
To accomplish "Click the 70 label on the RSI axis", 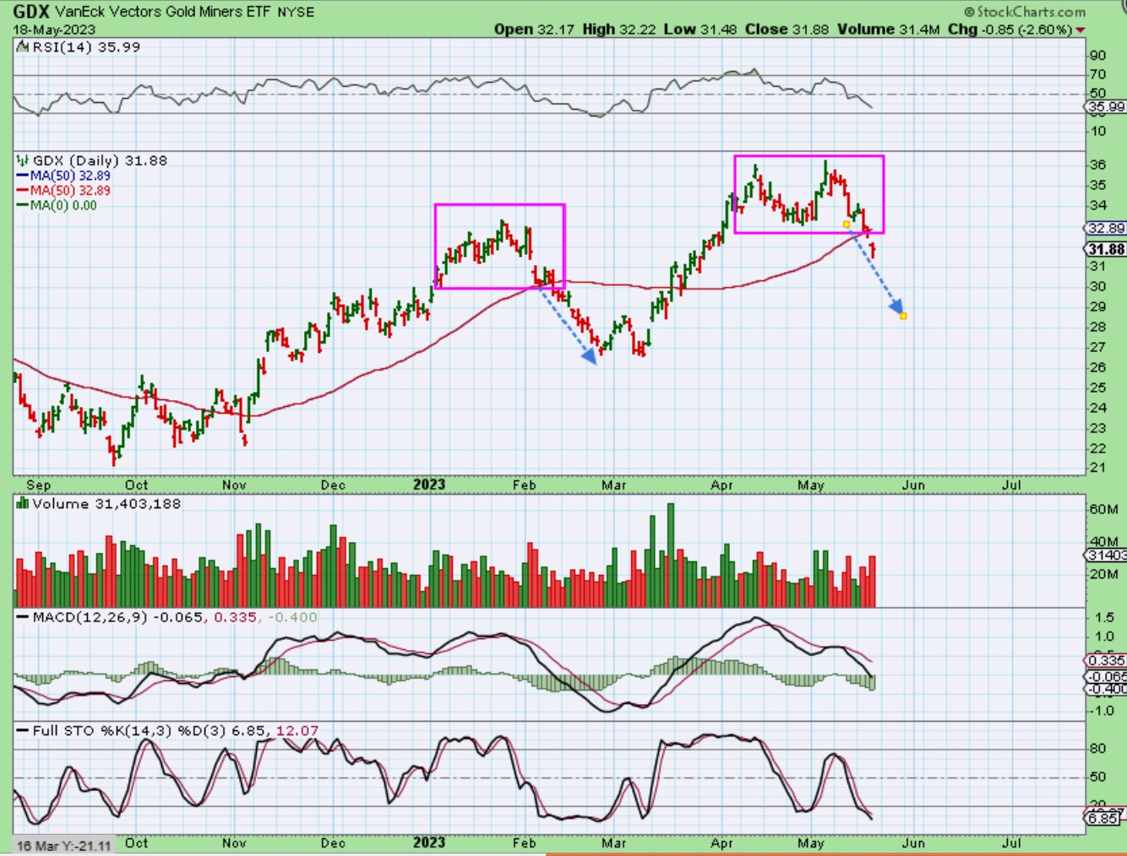I will coord(1097,75).
